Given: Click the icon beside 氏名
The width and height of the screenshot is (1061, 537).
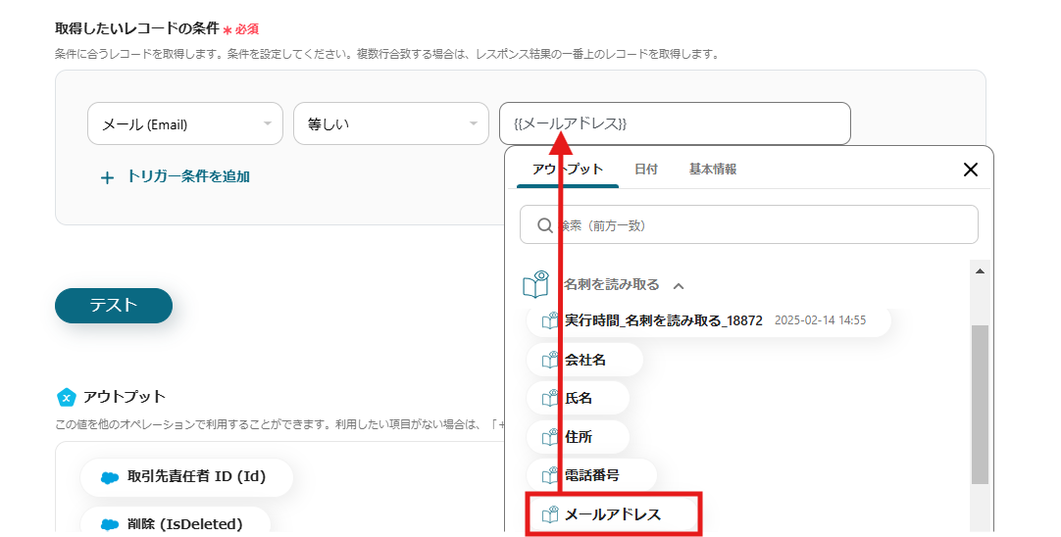Looking at the screenshot, I should point(550,399).
